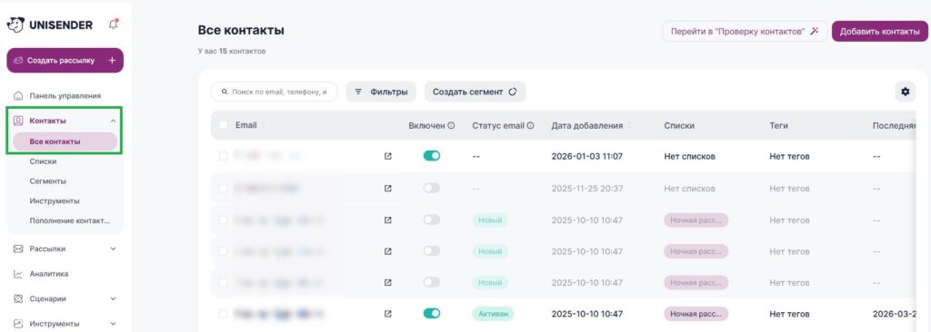
Task: Check the checkbox in the 2025-11-25 row
Action: point(224,188)
